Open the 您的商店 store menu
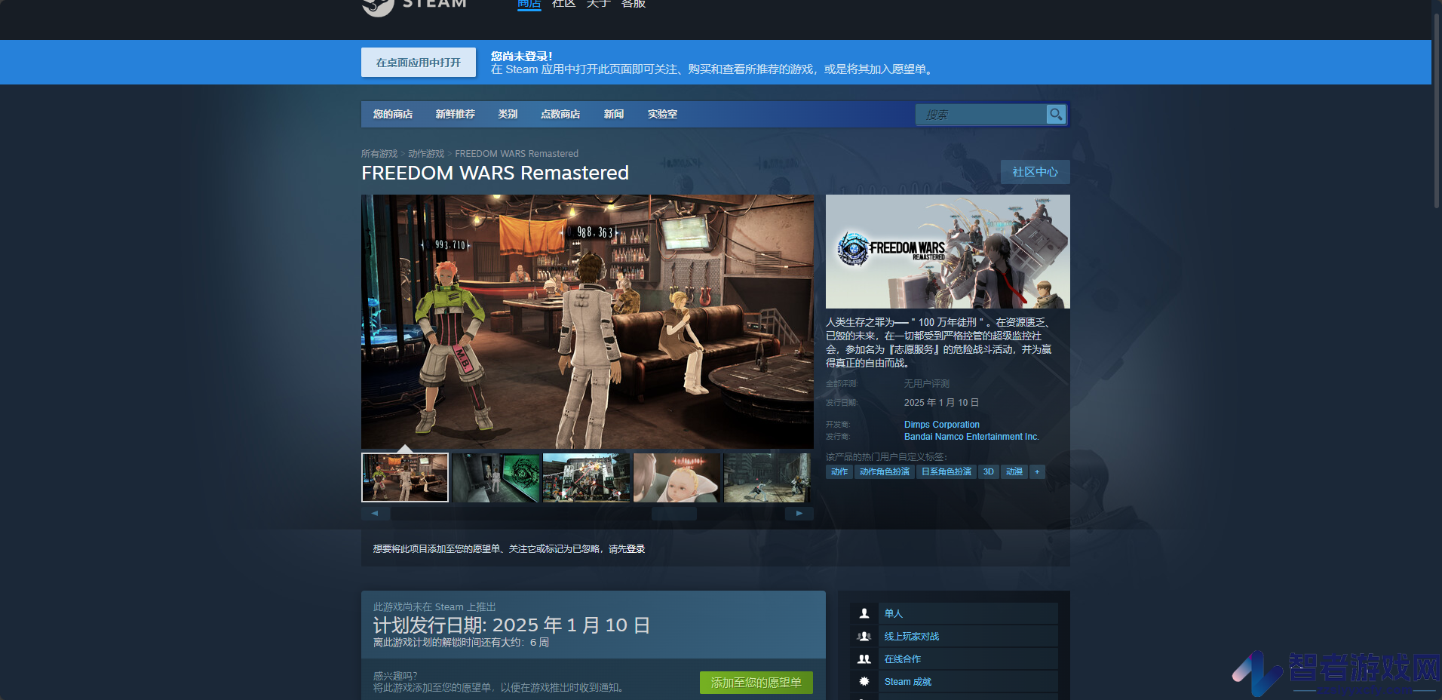The height and width of the screenshot is (700, 1442). (393, 115)
